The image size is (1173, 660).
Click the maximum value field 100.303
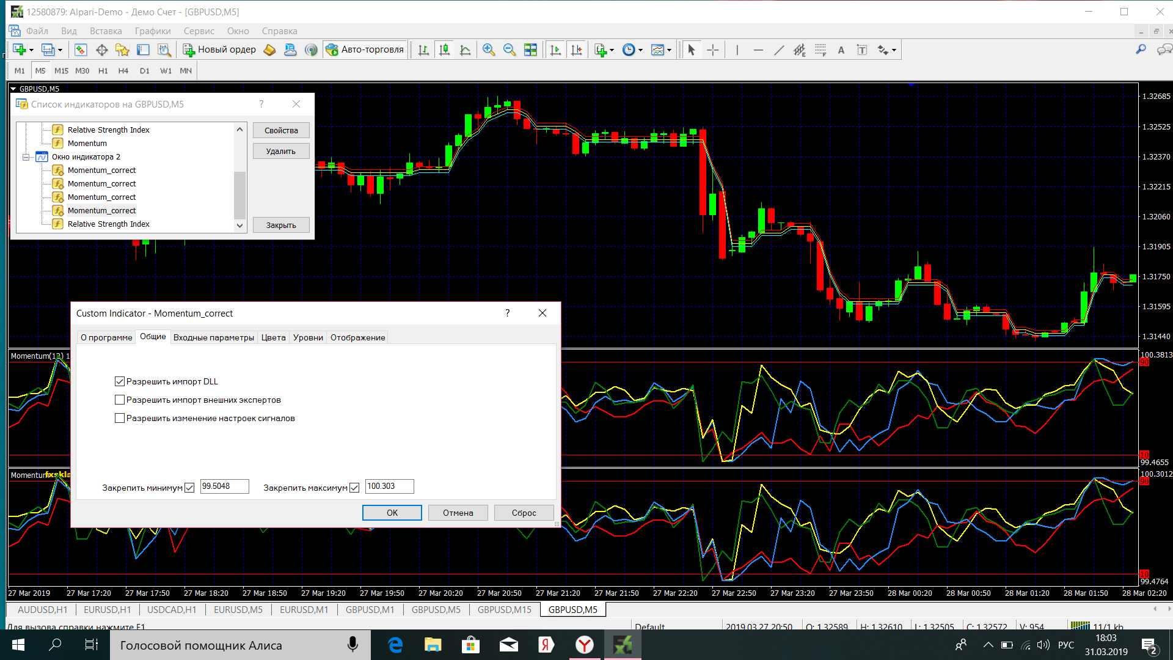(389, 486)
